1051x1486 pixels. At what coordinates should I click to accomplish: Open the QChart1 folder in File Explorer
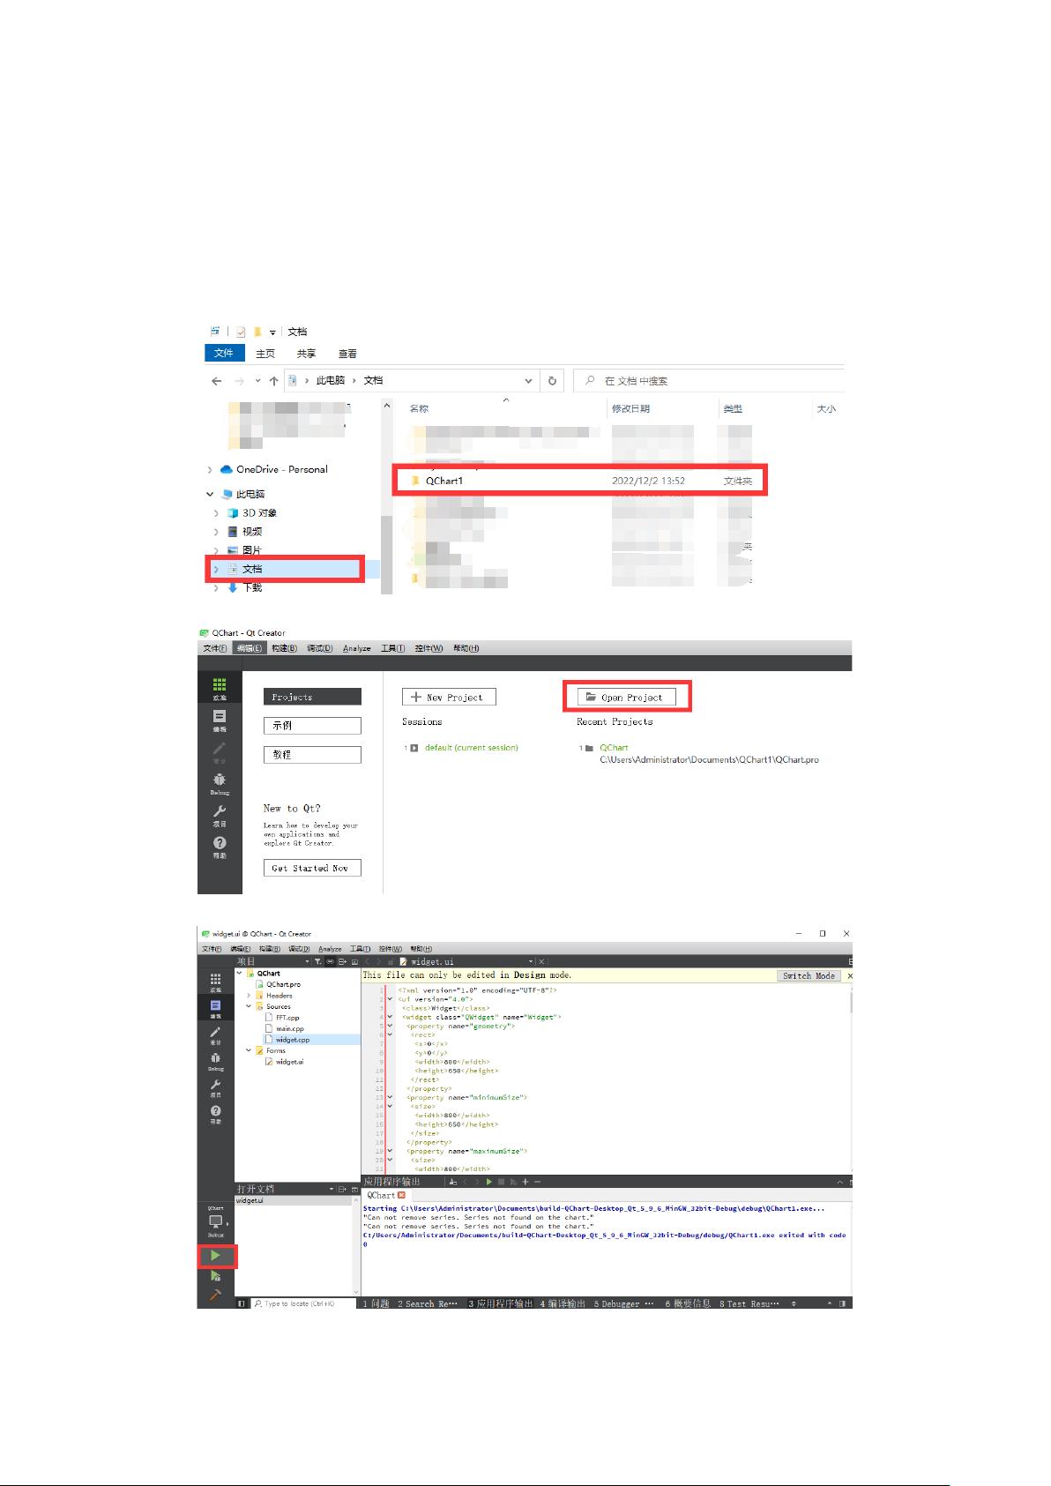pyautogui.click(x=579, y=481)
